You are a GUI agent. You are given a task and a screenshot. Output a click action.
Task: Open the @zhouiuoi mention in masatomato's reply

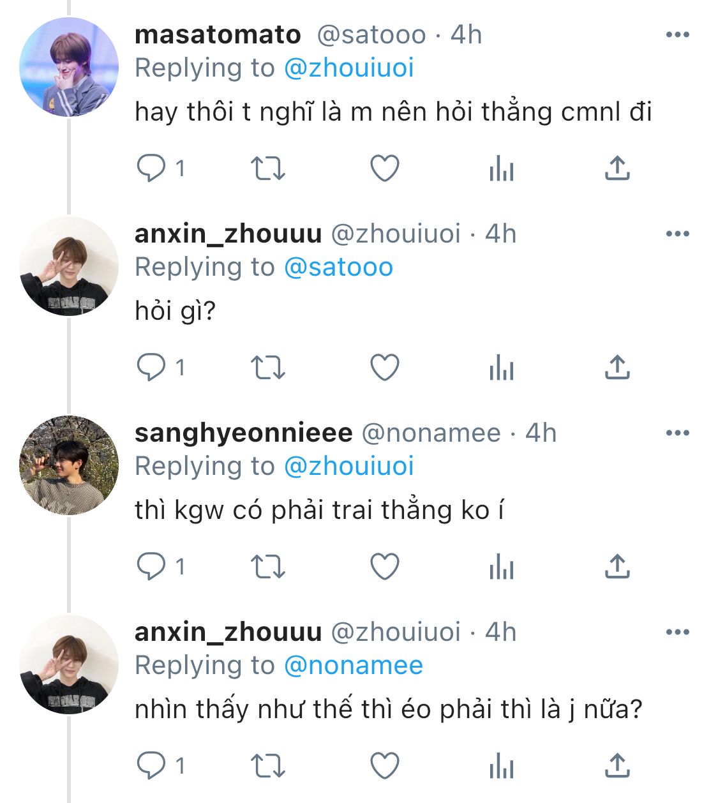348,68
